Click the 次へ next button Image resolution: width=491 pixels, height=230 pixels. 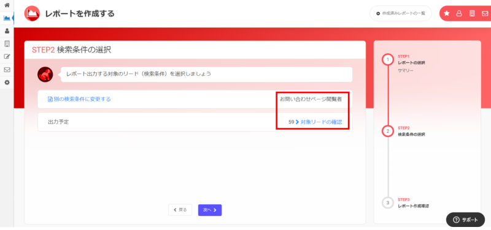pyautogui.click(x=210, y=210)
